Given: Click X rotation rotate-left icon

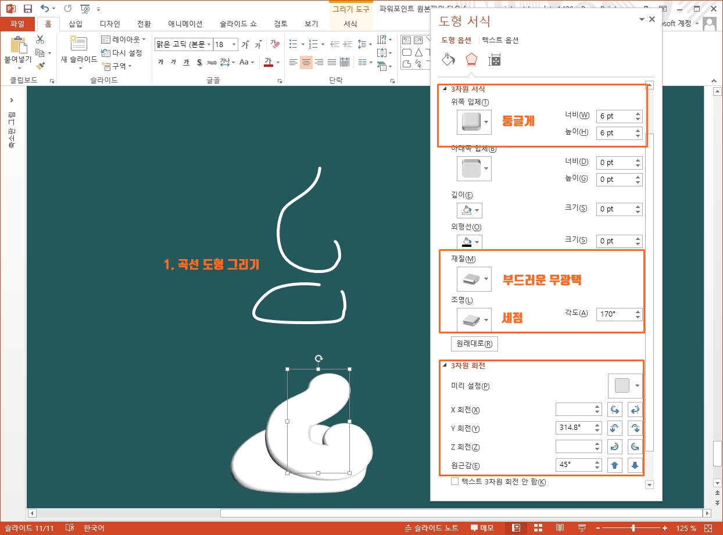Looking at the screenshot, I should [x=615, y=410].
